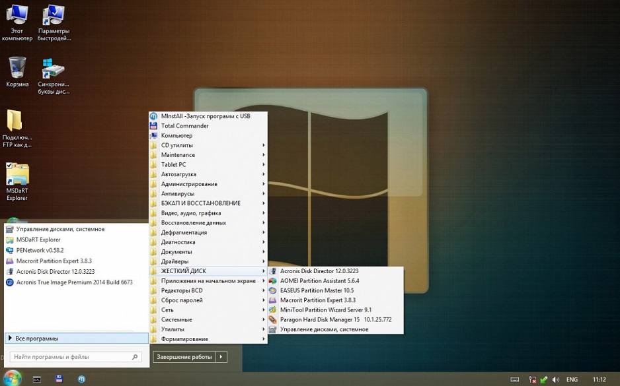The width and height of the screenshot is (620, 386).
Task: Open MInstAll icon in the taskbar
Action: tap(81, 379)
